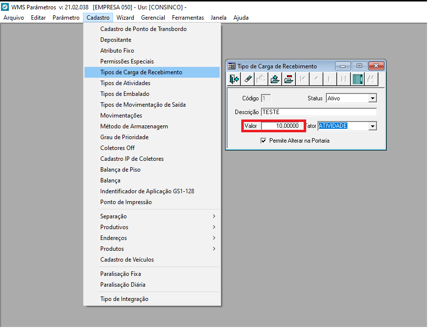Open the Parâmetro menu
The image size is (428, 328).
[x=66, y=18]
